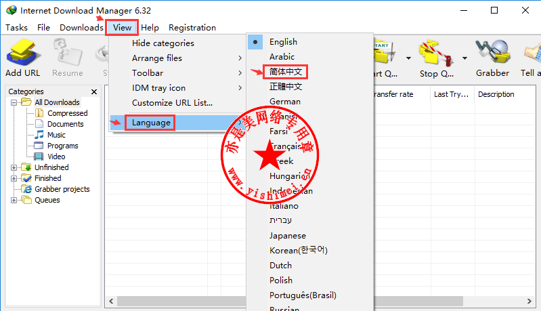Click horizontal scrollbar left arrow

click(x=111, y=301)
